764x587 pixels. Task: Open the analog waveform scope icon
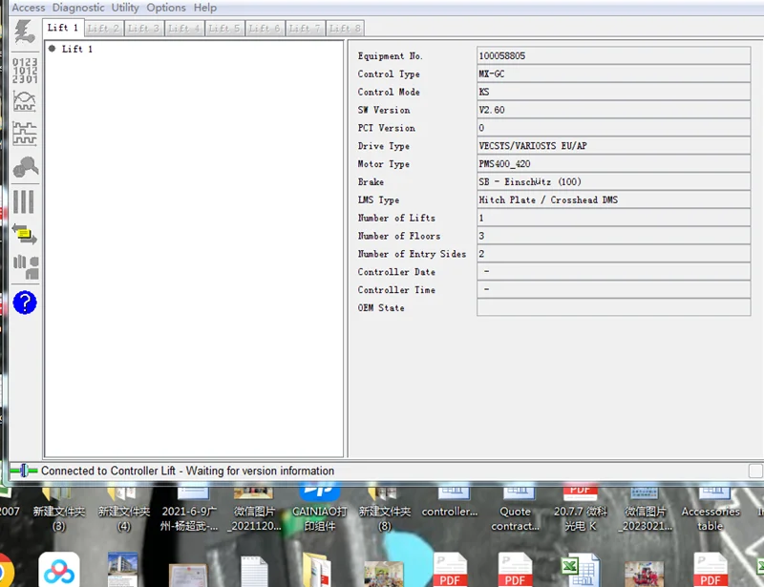tap(25, 101)
